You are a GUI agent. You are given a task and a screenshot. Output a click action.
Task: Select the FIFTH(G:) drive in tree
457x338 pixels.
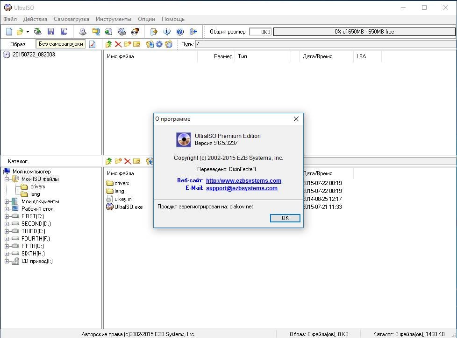coord(33,246)
